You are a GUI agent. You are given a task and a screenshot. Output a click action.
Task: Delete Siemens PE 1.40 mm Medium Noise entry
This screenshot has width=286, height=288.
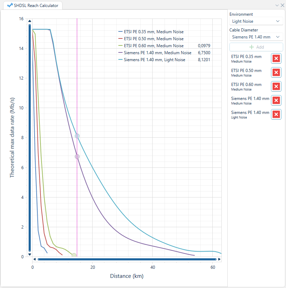point(276,100)
